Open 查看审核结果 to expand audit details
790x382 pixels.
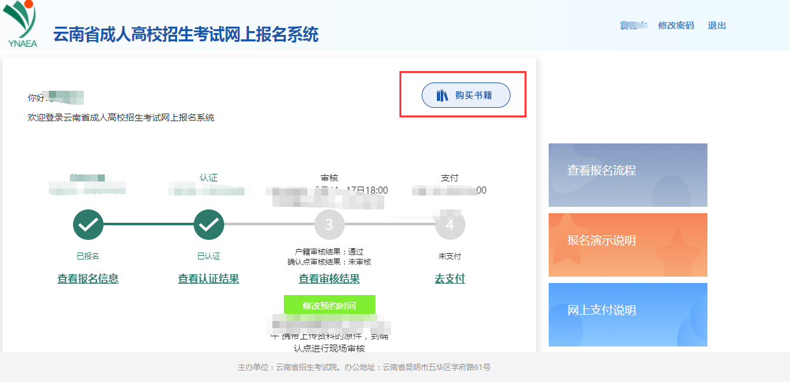[x=329, y=279]
